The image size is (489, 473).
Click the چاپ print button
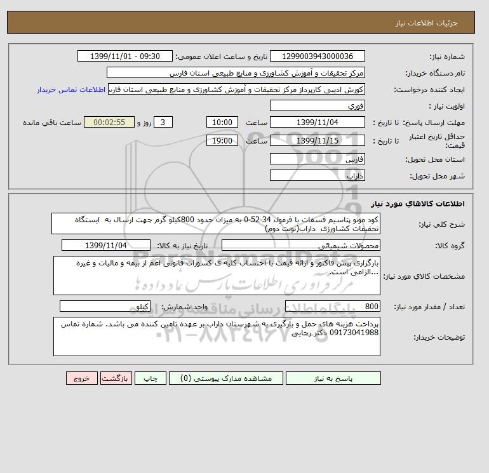[151, 378]
